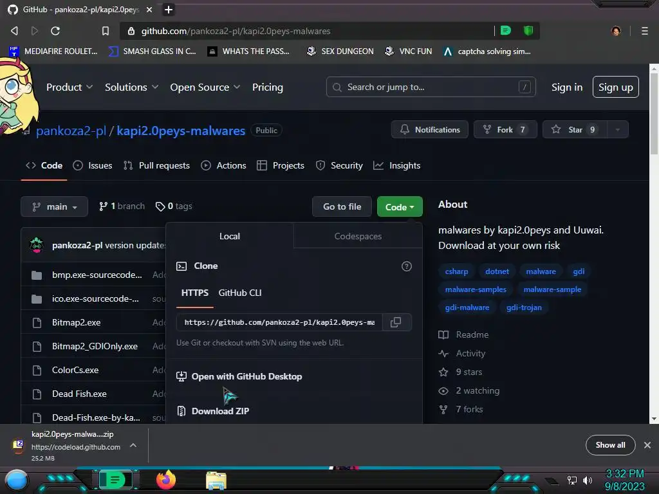Open the green speech bubble toolbar icon

tap(506, 30)
